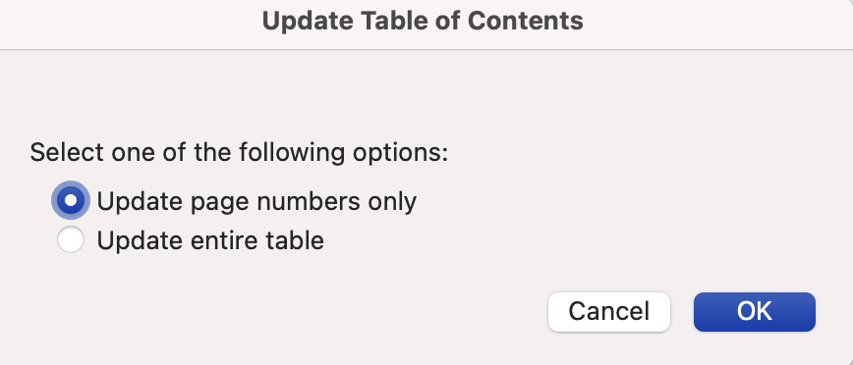Click the "Update page numbers only" label text
The height and width of the screenshot is (365, 853).
(256, 201)
